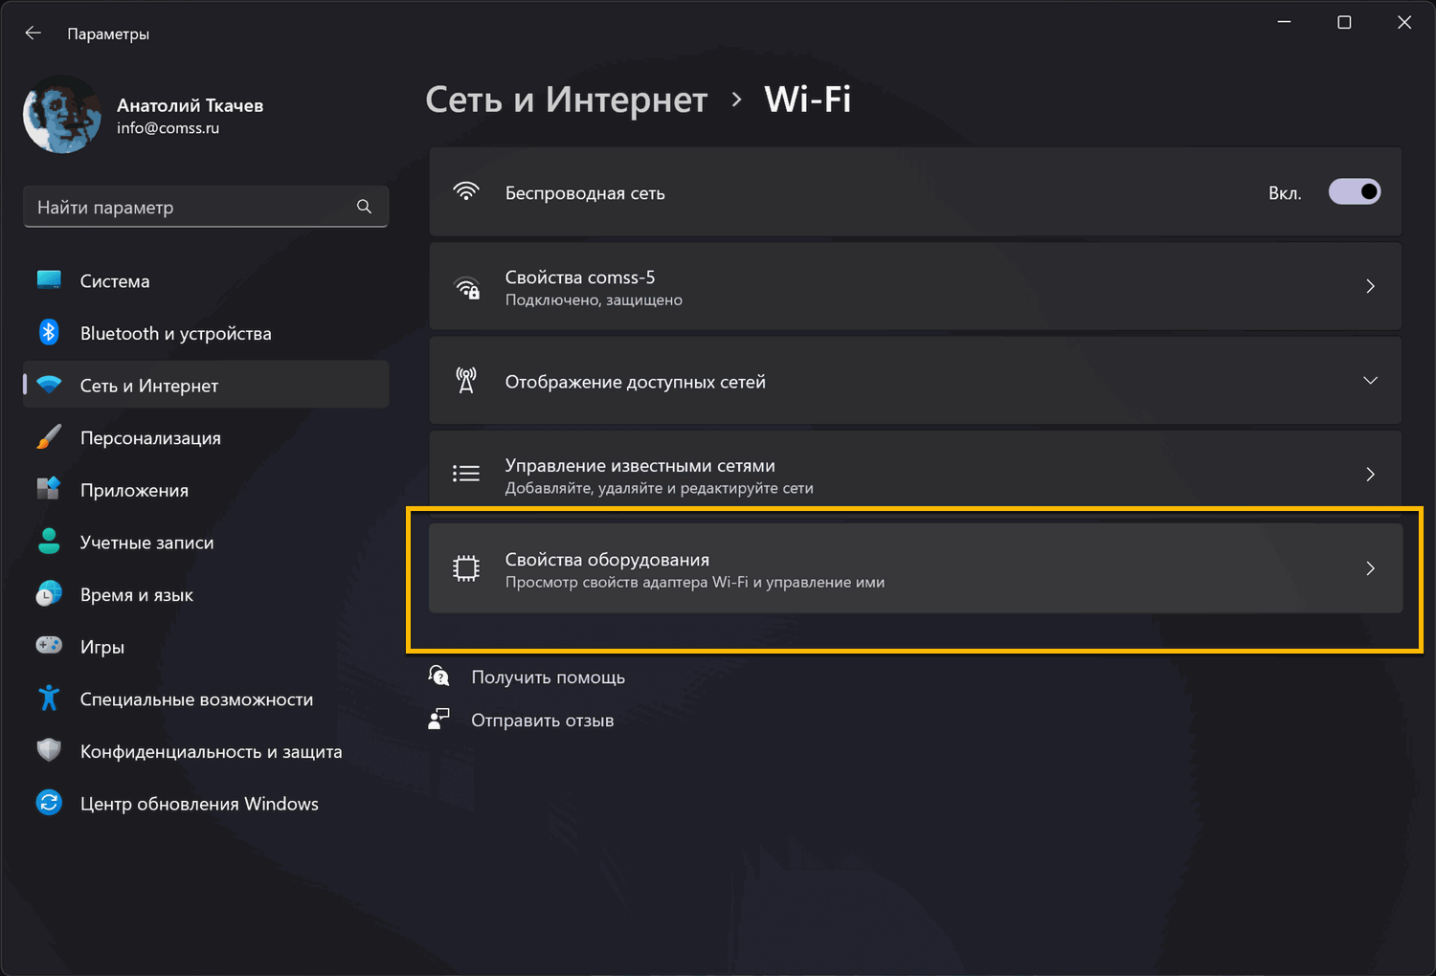Viewport: 1436px width, 976px height.
Task: Turn off the Беспроводная сеть toggle
Action: 1354,192
